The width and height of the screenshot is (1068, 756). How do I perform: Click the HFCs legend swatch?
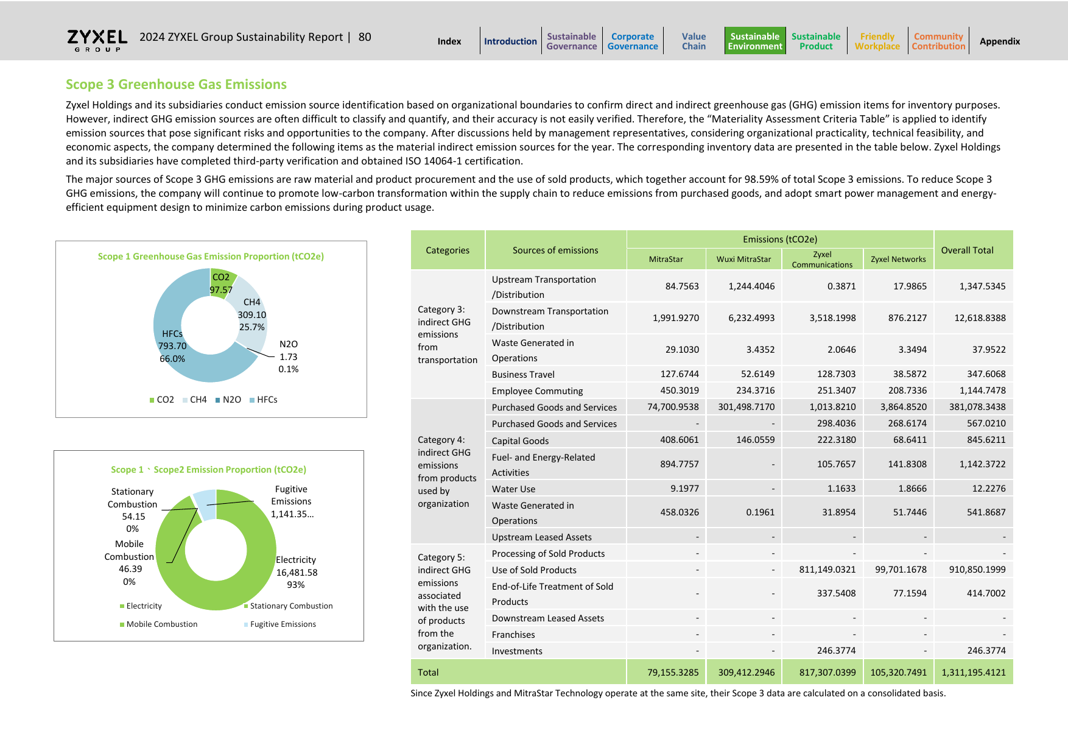pos(252,400)
